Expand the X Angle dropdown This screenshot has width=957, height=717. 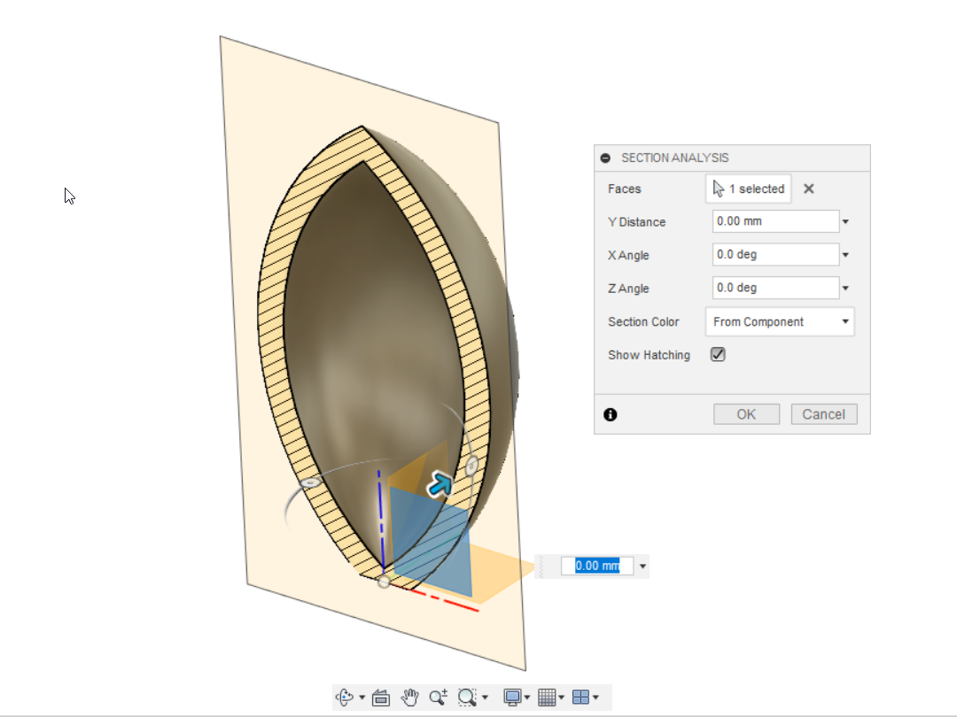click(x=845, y=254)
